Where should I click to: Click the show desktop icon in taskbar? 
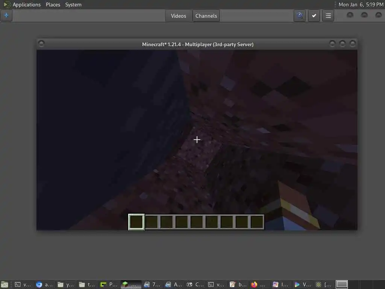[5, 284]
